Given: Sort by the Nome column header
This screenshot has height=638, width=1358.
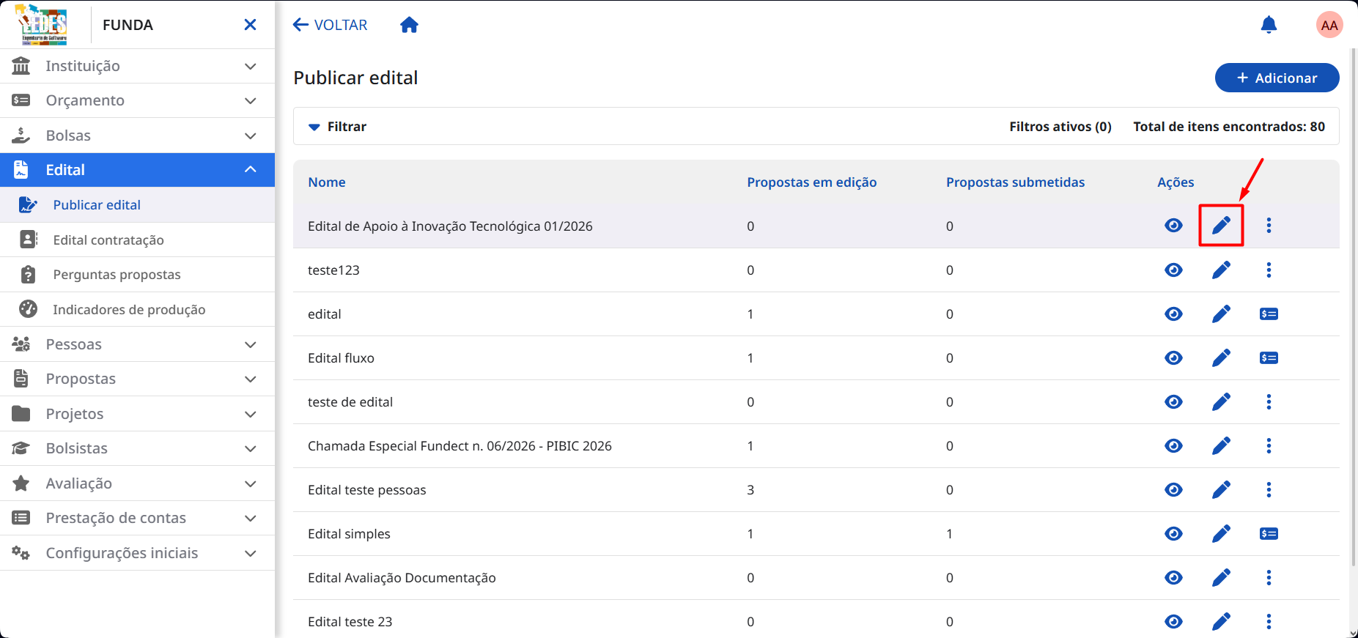Looking at the screenshot, I should click(x=327, y=182).
